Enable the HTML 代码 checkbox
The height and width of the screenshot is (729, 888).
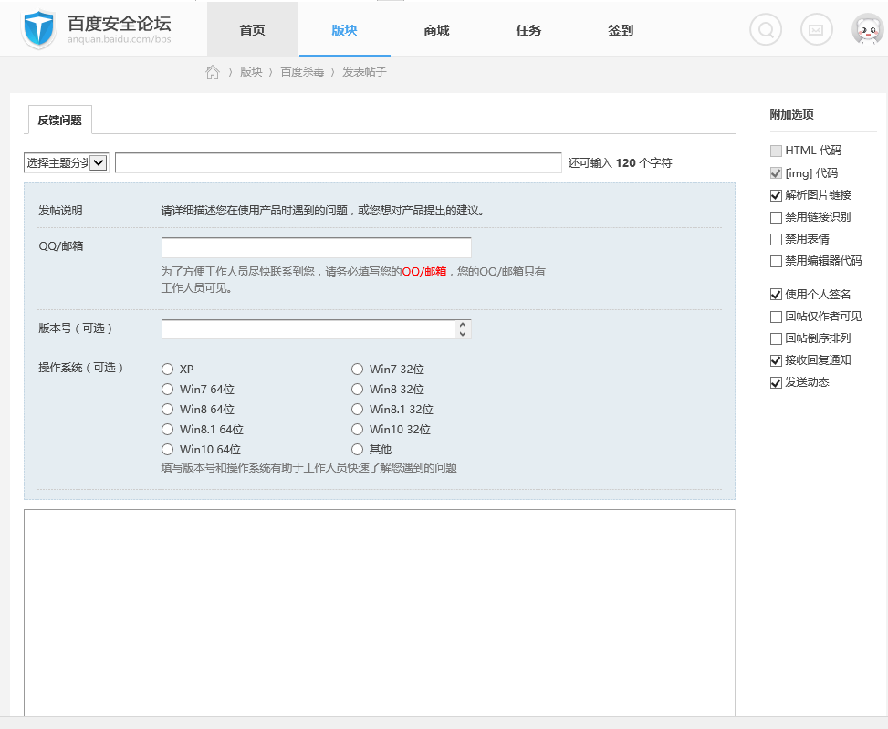[x=776, y=151]
